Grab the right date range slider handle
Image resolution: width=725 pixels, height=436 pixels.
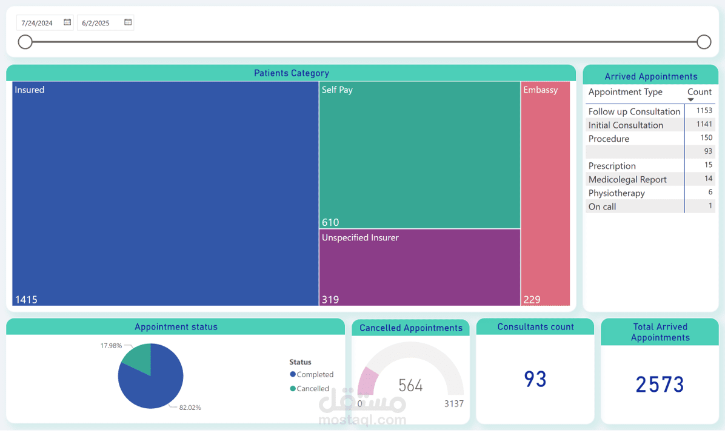pos(704,42)
